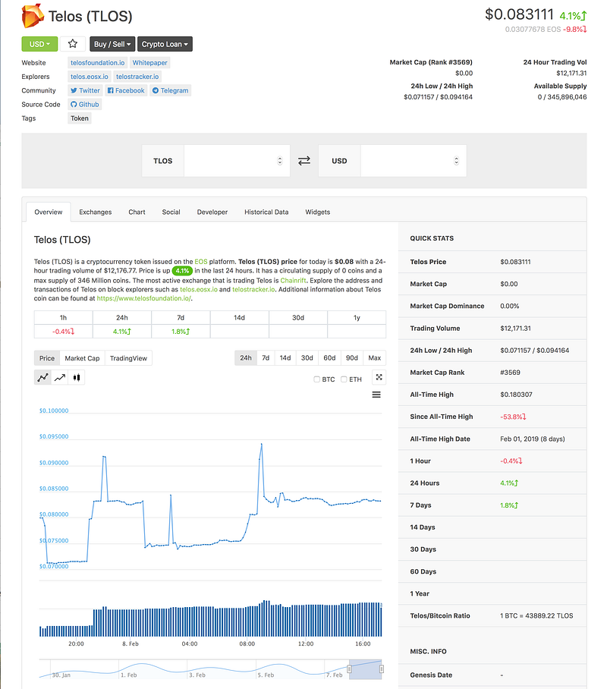Click the left handle of chart navigator

pos(350,669)
